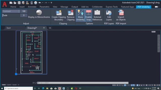161x90 pixels.
Task: Open External References palette
Action: pyautogui.click(x=97, y=15)
